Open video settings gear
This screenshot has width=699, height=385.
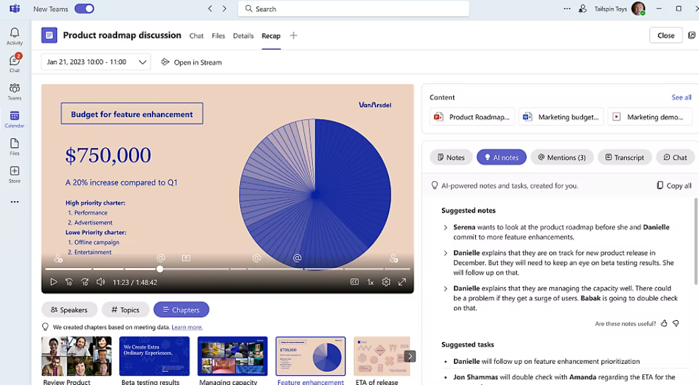pyautogui.click(x=386, y=282)
